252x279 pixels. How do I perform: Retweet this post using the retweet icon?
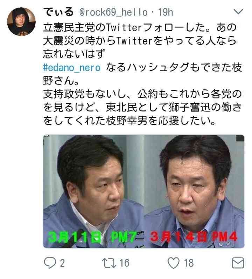[x=109, y=263]
